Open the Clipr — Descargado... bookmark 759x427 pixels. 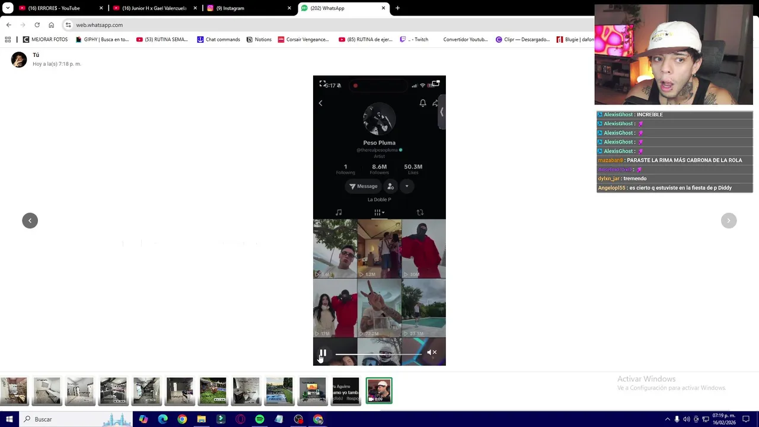coord(522,40)
